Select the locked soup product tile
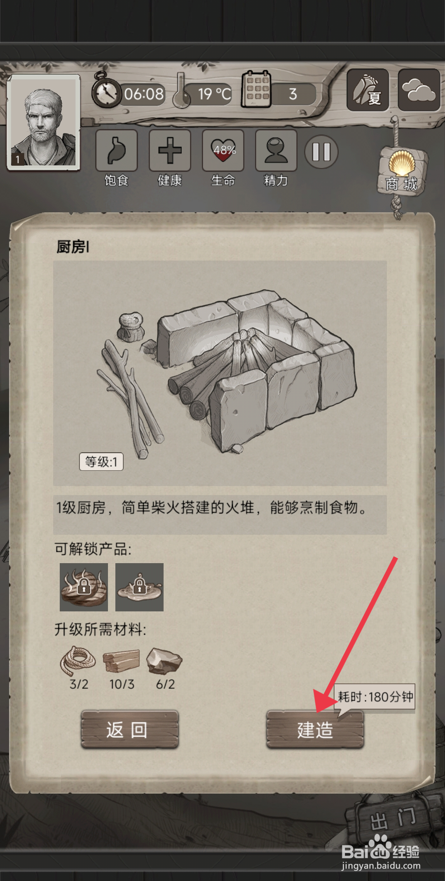 coord(139,587)
